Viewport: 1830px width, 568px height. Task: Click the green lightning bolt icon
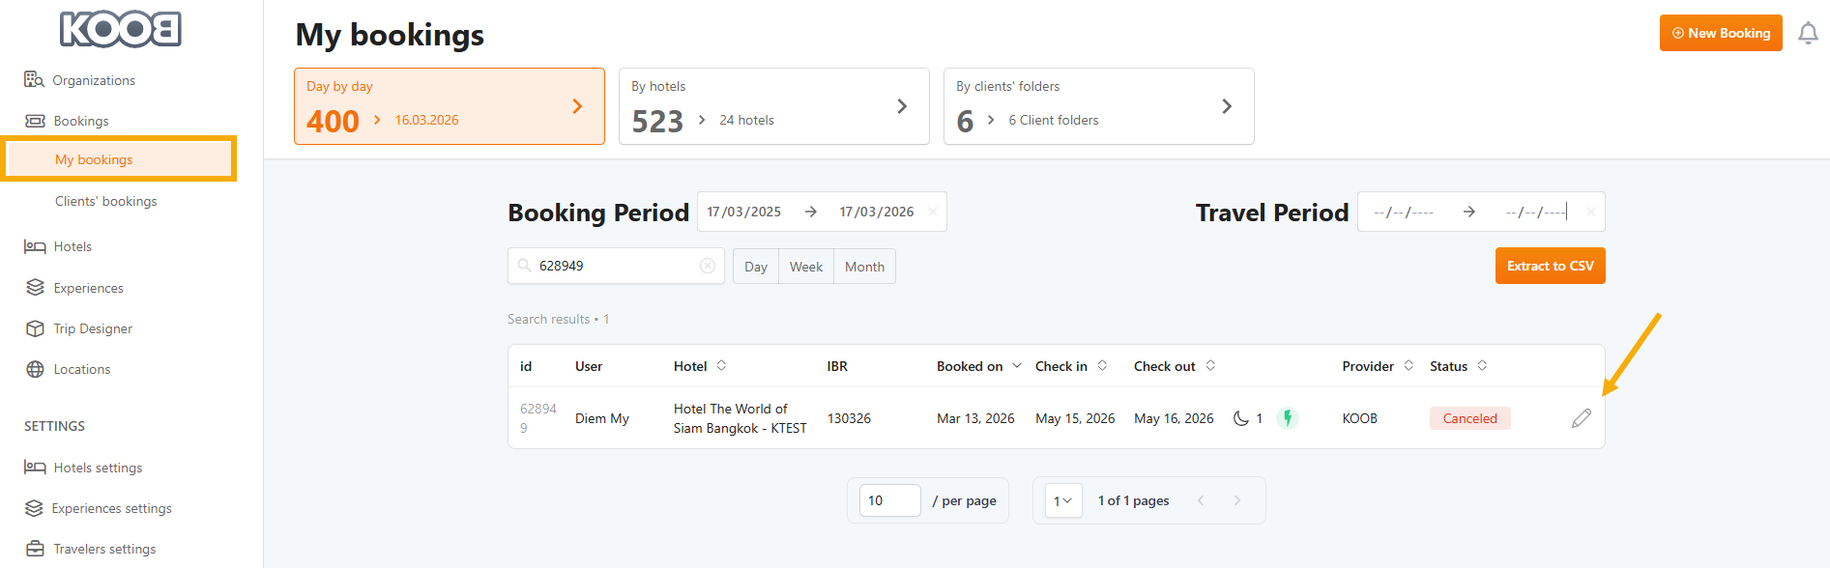[1287, 418]
